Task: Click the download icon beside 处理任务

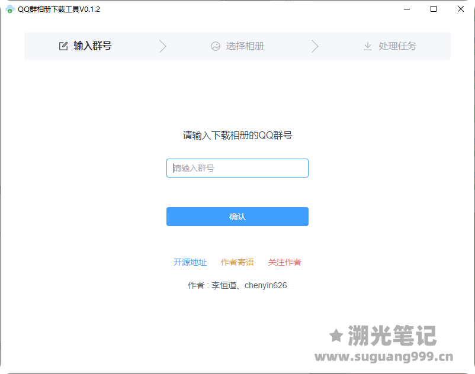Action: pyautogui.click(x=367, y=46)
